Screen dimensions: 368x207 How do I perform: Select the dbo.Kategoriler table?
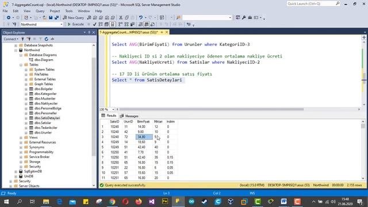coord(45,94)
